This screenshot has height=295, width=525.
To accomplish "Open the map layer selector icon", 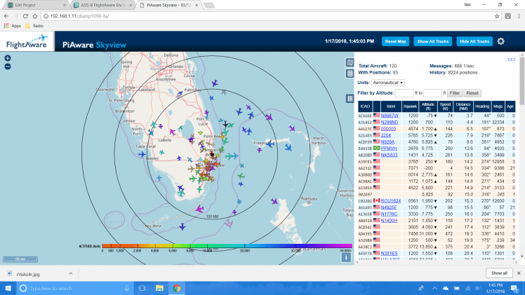I will tap(350, 62).
